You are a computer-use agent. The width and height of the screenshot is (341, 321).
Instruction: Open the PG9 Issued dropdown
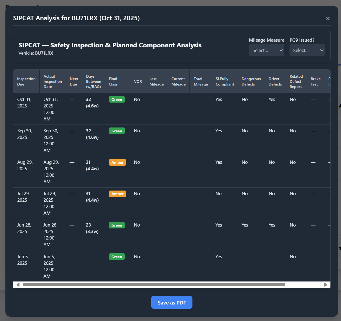tap(307, 50)
